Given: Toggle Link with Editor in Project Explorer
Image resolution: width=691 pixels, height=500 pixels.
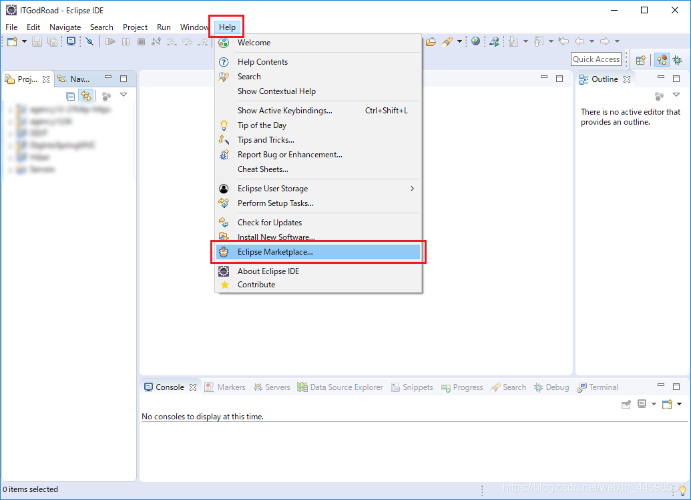Looking at the screenshot, I should (x=86, y=95).
